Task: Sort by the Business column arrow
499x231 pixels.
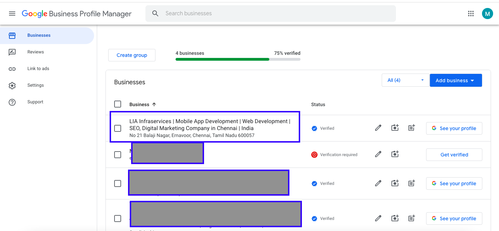Action: click(154, 104)
